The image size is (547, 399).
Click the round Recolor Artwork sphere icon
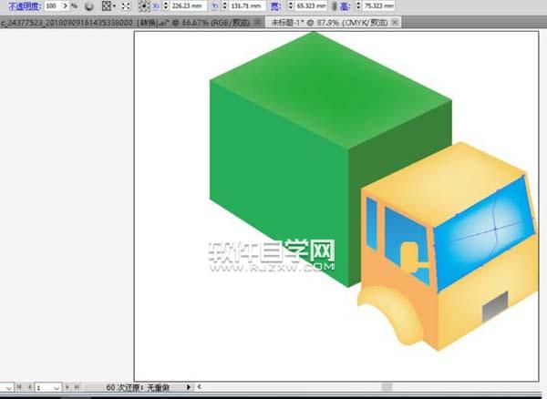89,5
